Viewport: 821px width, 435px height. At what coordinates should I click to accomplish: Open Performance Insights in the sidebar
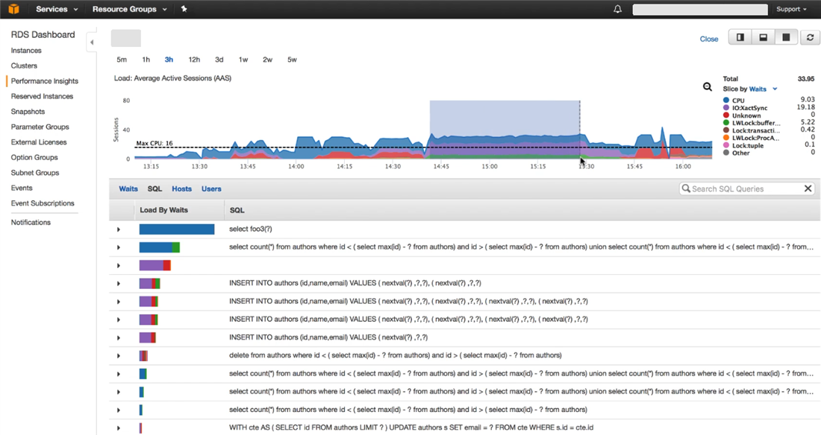[45, 81]
